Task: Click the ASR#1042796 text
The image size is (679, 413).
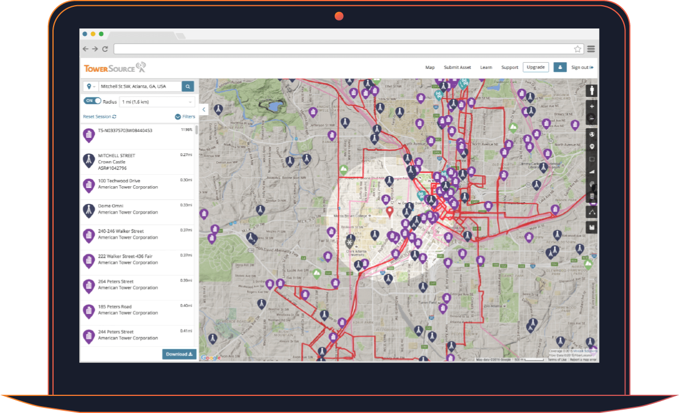Action: (112, 168)
